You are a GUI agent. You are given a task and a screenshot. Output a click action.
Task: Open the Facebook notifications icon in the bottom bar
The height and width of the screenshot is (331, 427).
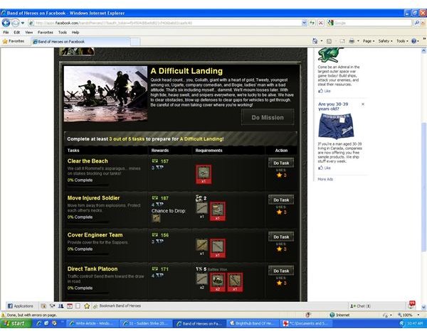pyautogui.click(x=412, y=305)
